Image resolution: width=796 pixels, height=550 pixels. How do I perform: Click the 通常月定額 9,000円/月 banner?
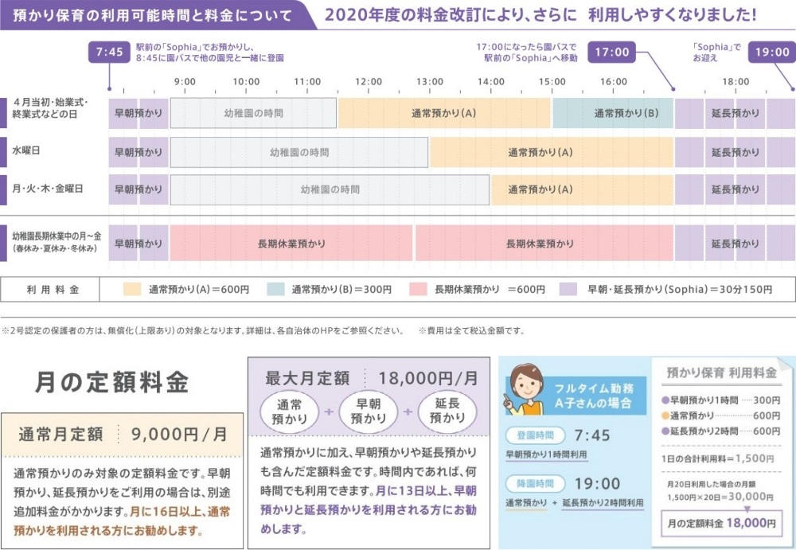[122, 435]
